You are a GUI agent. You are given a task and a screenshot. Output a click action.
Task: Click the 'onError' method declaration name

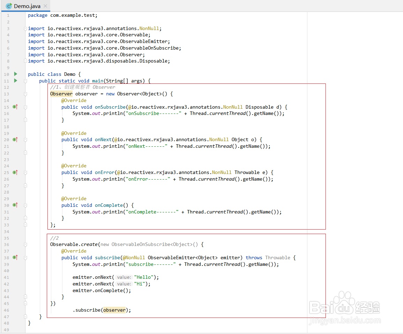(x=105, y=172)
